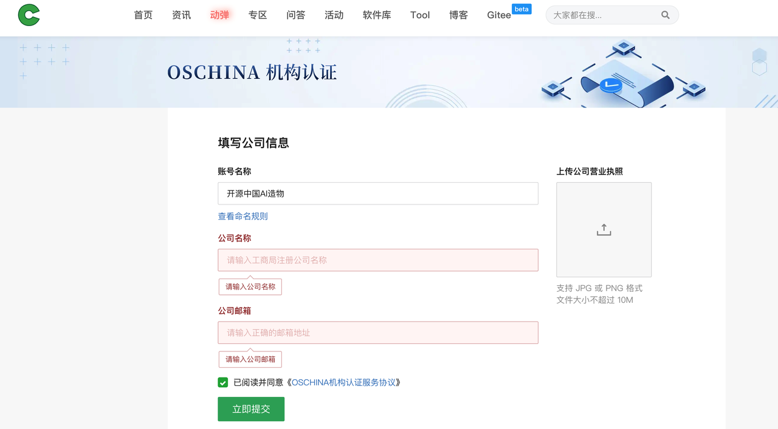Open the 问答 nav item
Image resolution: width=778 pixels, height=429 pixels.
296,15
